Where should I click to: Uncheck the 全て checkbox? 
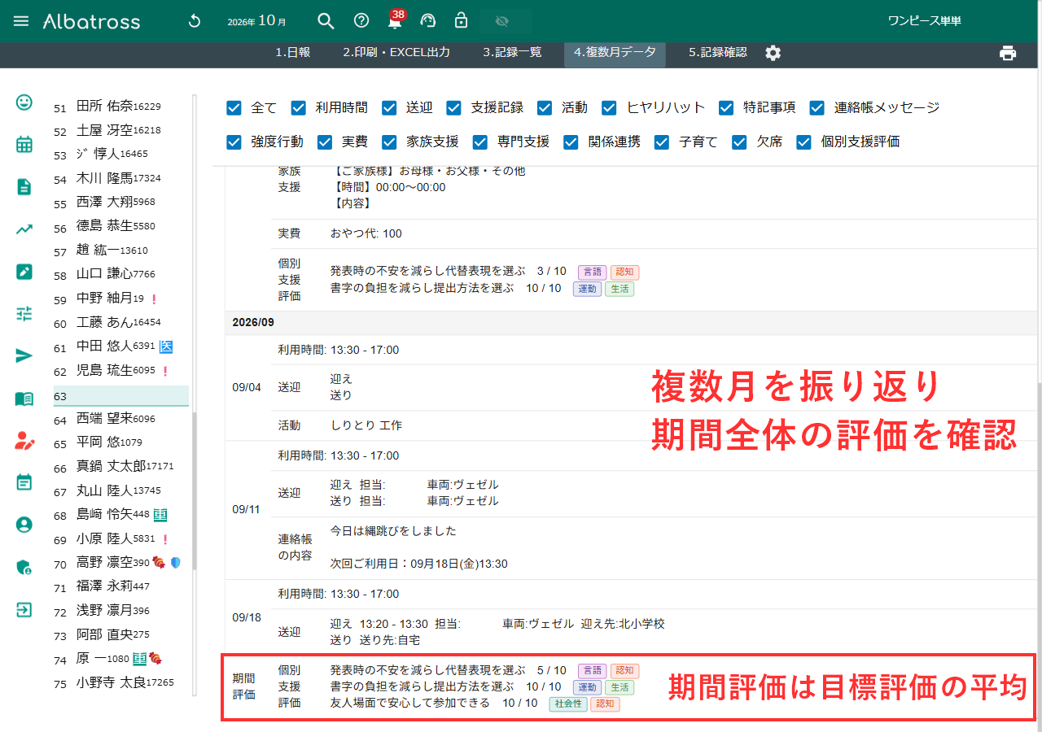(x=234, y=107)
